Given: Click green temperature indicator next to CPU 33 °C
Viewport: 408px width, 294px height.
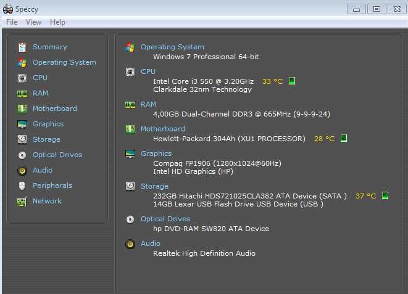Looking at the screenshot, I should tap(292, 81).
